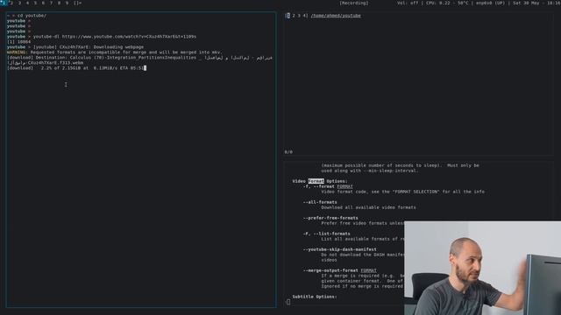561x315 pixels.
Task: Click the [Recording] indicator in the top bar
Action: coord(354,3)
